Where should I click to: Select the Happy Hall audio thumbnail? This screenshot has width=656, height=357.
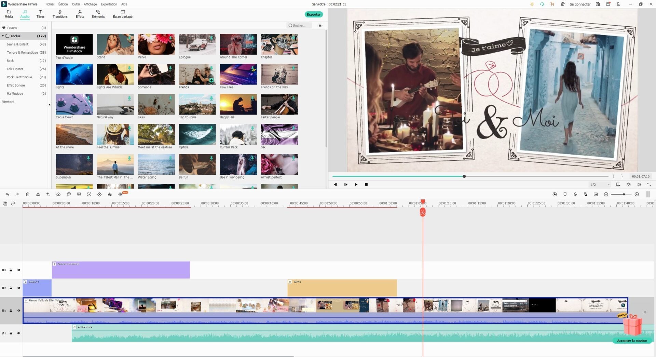(x=238, y=104)
